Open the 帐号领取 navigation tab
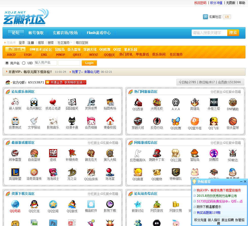248x226 pixels. point(36,33)
